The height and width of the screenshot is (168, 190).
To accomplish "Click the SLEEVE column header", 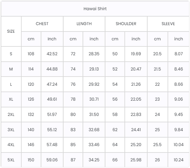I will (168, 24).
